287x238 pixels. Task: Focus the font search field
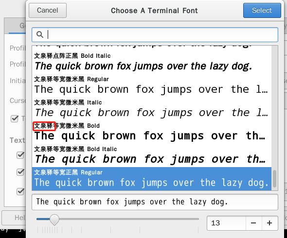tap(155, 34)
